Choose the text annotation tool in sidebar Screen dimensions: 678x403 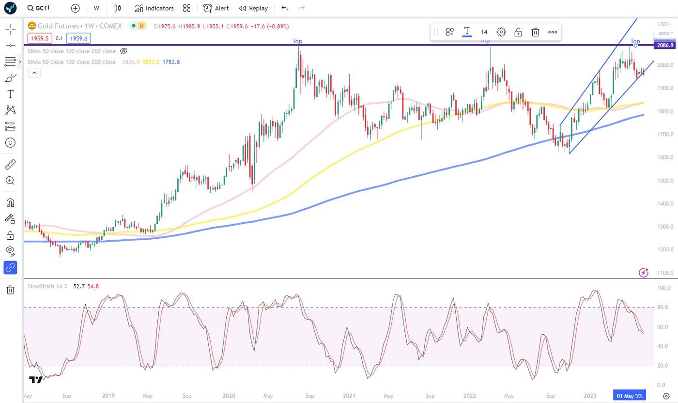click(10, 94)
